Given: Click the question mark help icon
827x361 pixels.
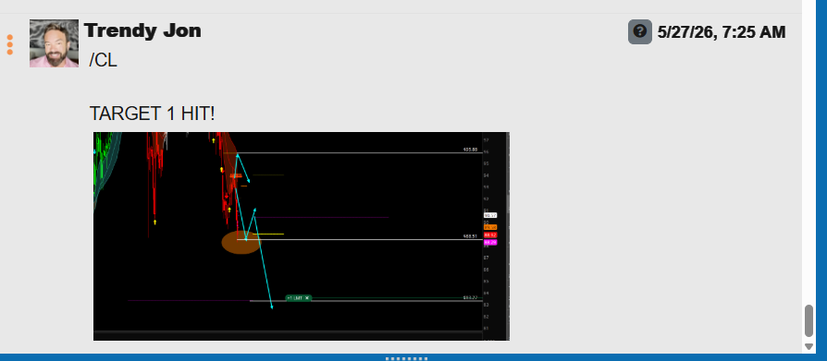Looking at the screenshot, I should coord(640,32).
